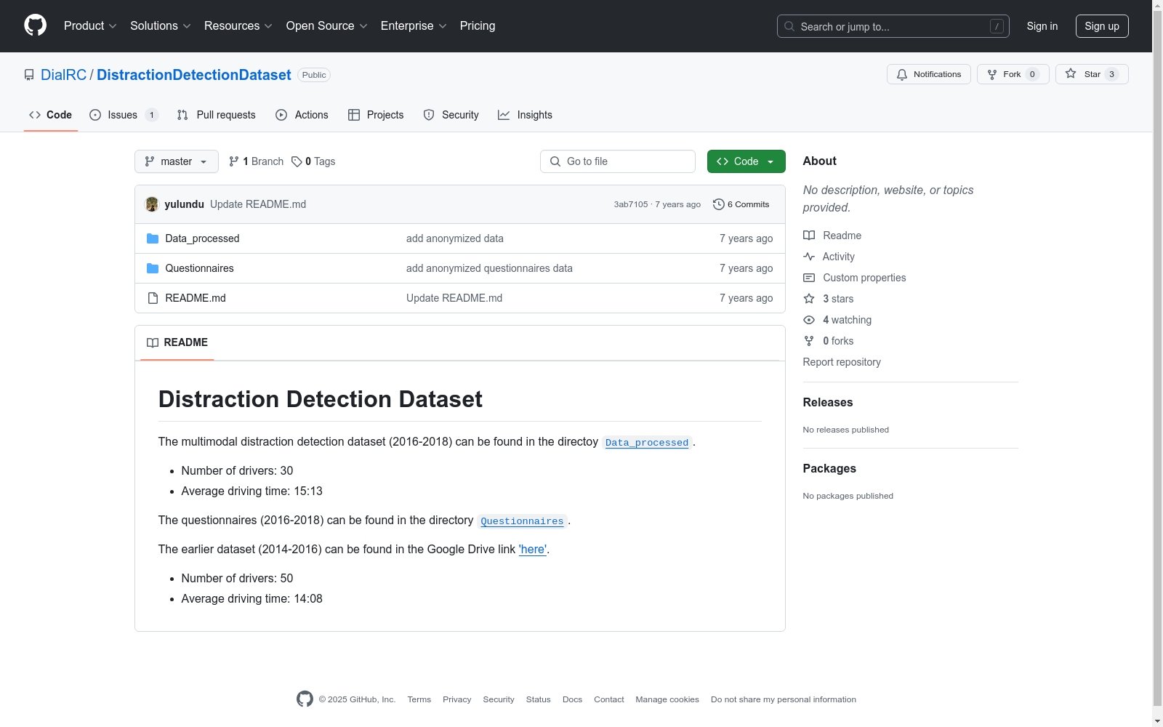The width and height of the screenshot is (1163, 727).
Task: Click the Report repository link
Action: (842, 362)
